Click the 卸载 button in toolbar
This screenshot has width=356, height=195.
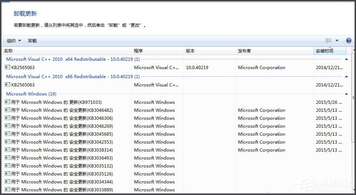click(x=32, y=41)
